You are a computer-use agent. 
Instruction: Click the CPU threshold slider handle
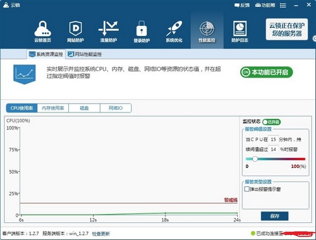(255, 159)
